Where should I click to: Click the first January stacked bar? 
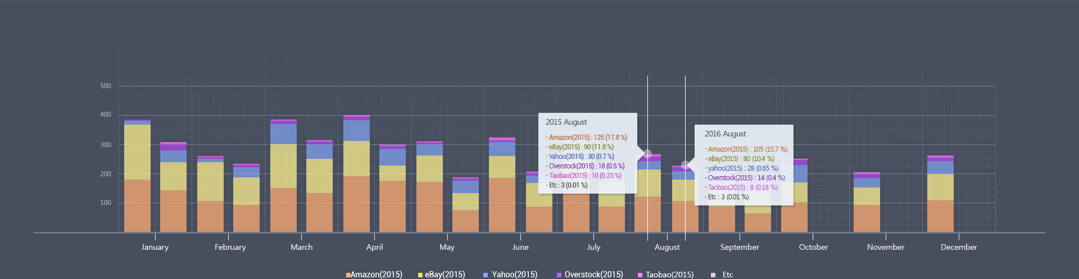tap(137, 176)
